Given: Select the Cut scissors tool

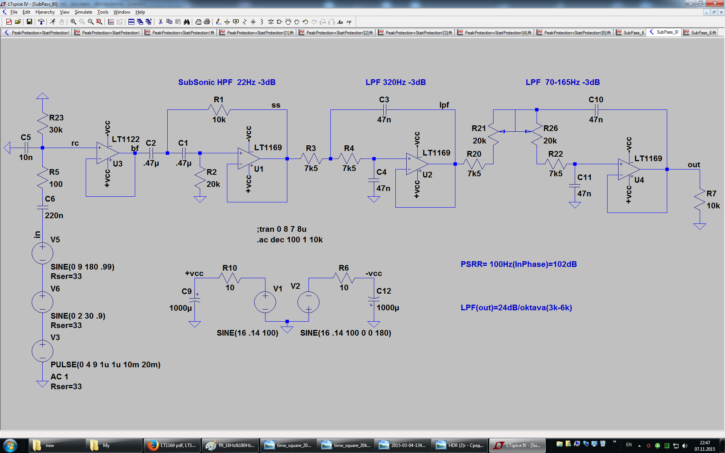Looking at the screenshot, I should [160, 22].
